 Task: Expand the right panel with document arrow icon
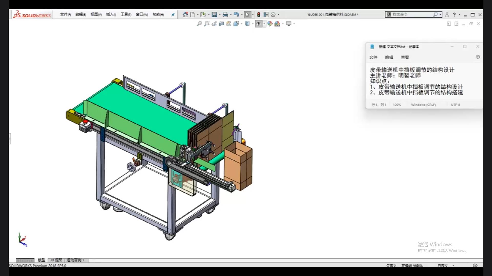click(x=456, y=24)
